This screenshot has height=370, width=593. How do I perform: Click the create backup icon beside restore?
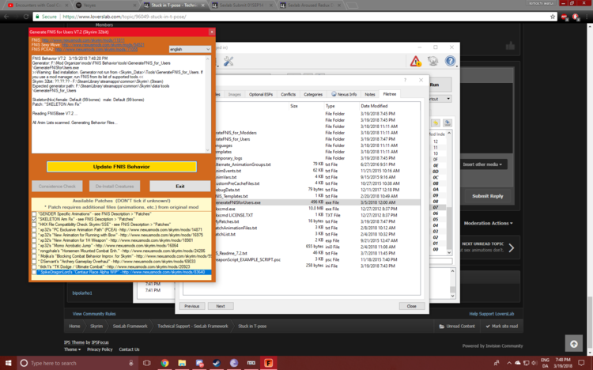click(x=447, y=123)
